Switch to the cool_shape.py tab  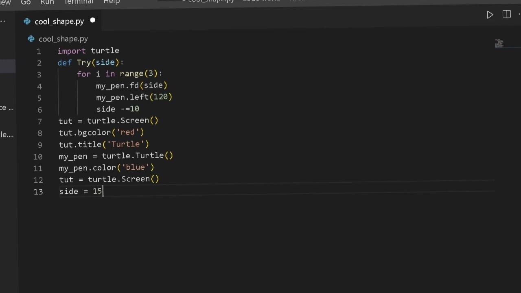[59, 22]
